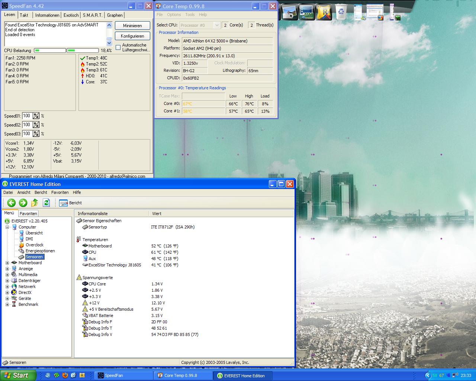Select Overclock in the EVEREST tree

click(x=34, y=245)
